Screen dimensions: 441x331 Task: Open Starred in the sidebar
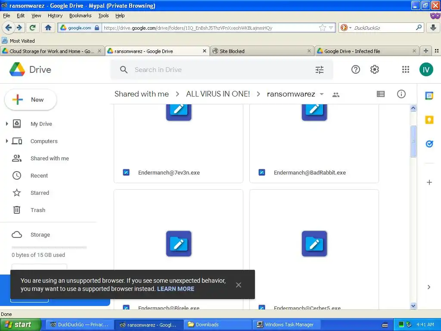pyautogui.click(x=40, y=193)
